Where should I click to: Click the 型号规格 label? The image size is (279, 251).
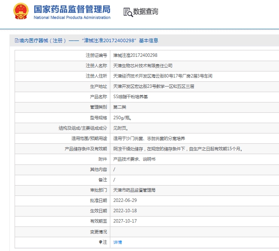coord(98,118)
